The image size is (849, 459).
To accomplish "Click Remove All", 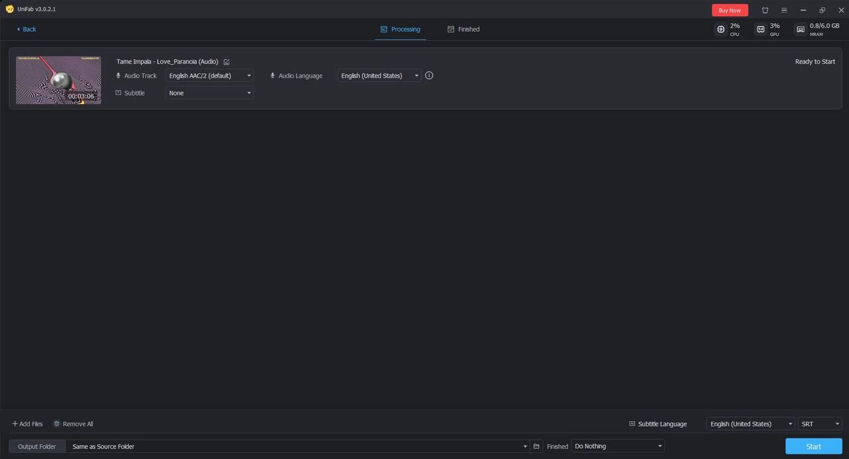I will [73, 424].
